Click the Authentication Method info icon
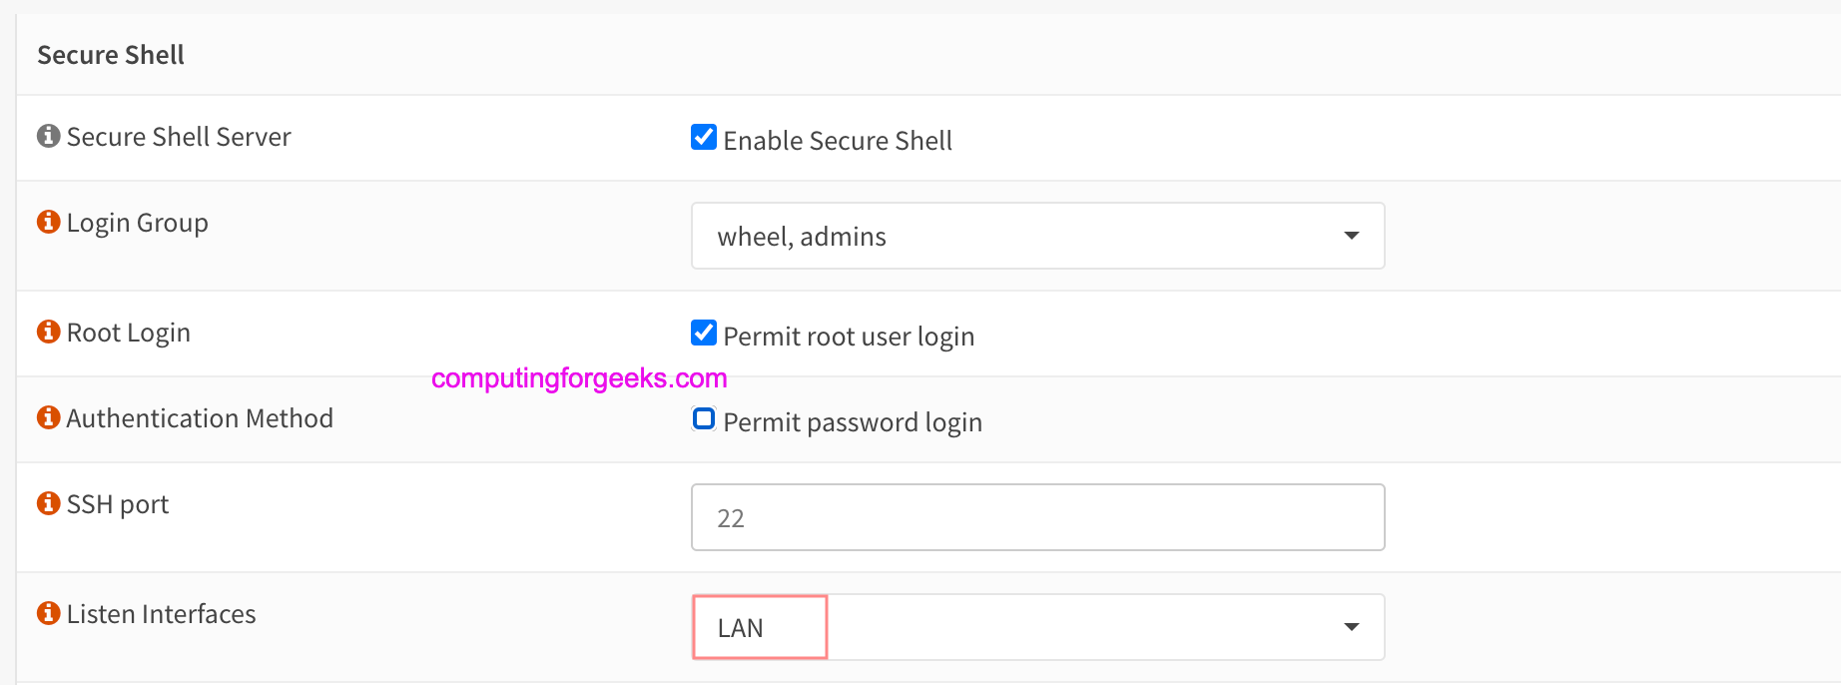Image resolution: width=1841 pixels, height=685 pixels. (x=47, y=417)
